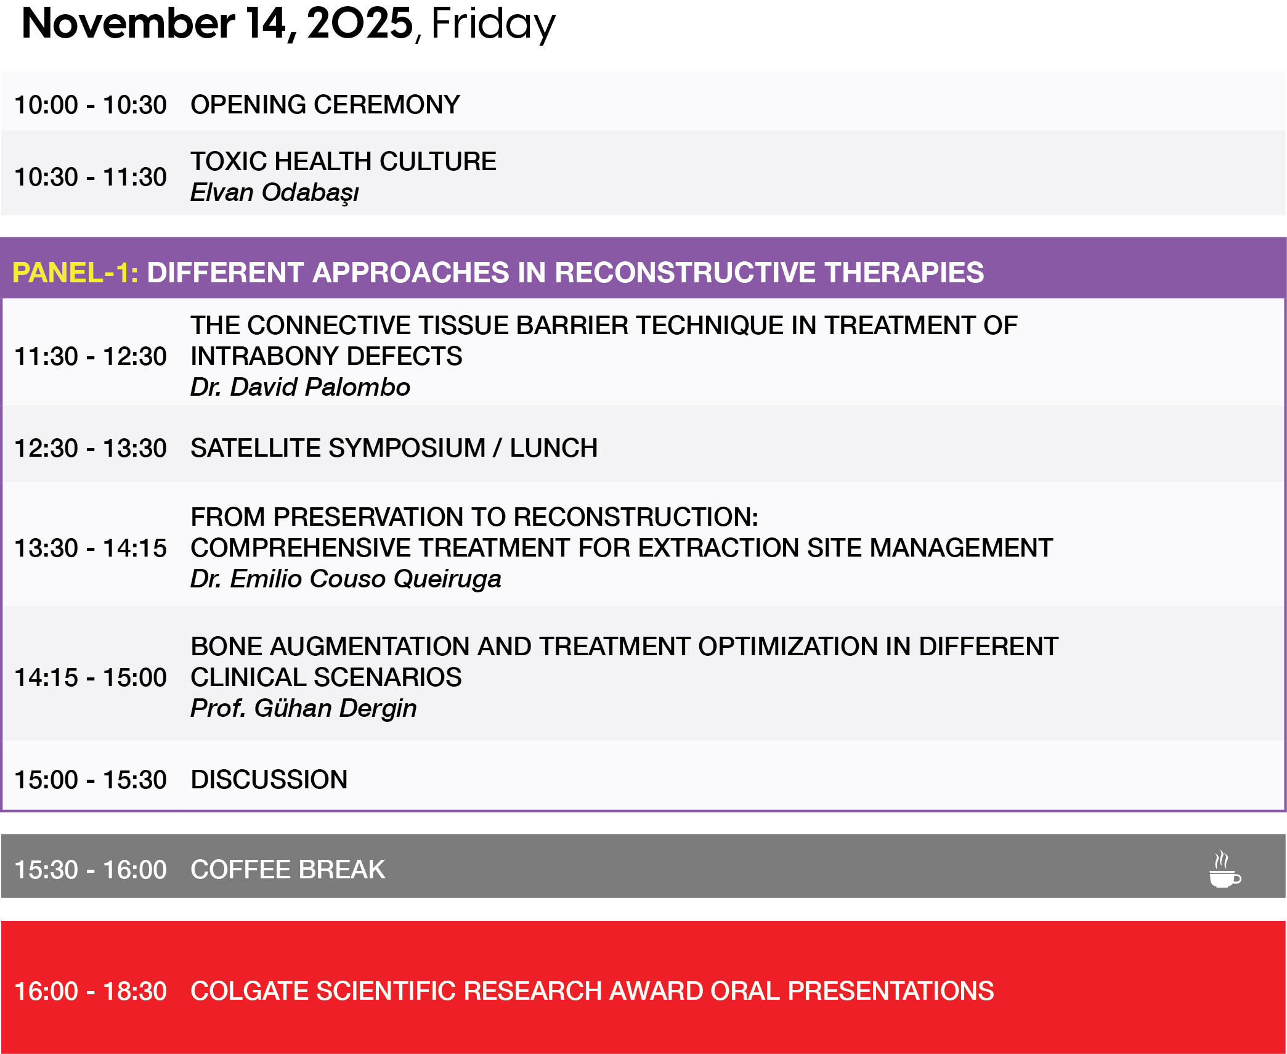Image resolution: width=1287 pixels, height=1054 pixels.
Task: Click the November 14, 2025 date heading
Action: (288, 25)
